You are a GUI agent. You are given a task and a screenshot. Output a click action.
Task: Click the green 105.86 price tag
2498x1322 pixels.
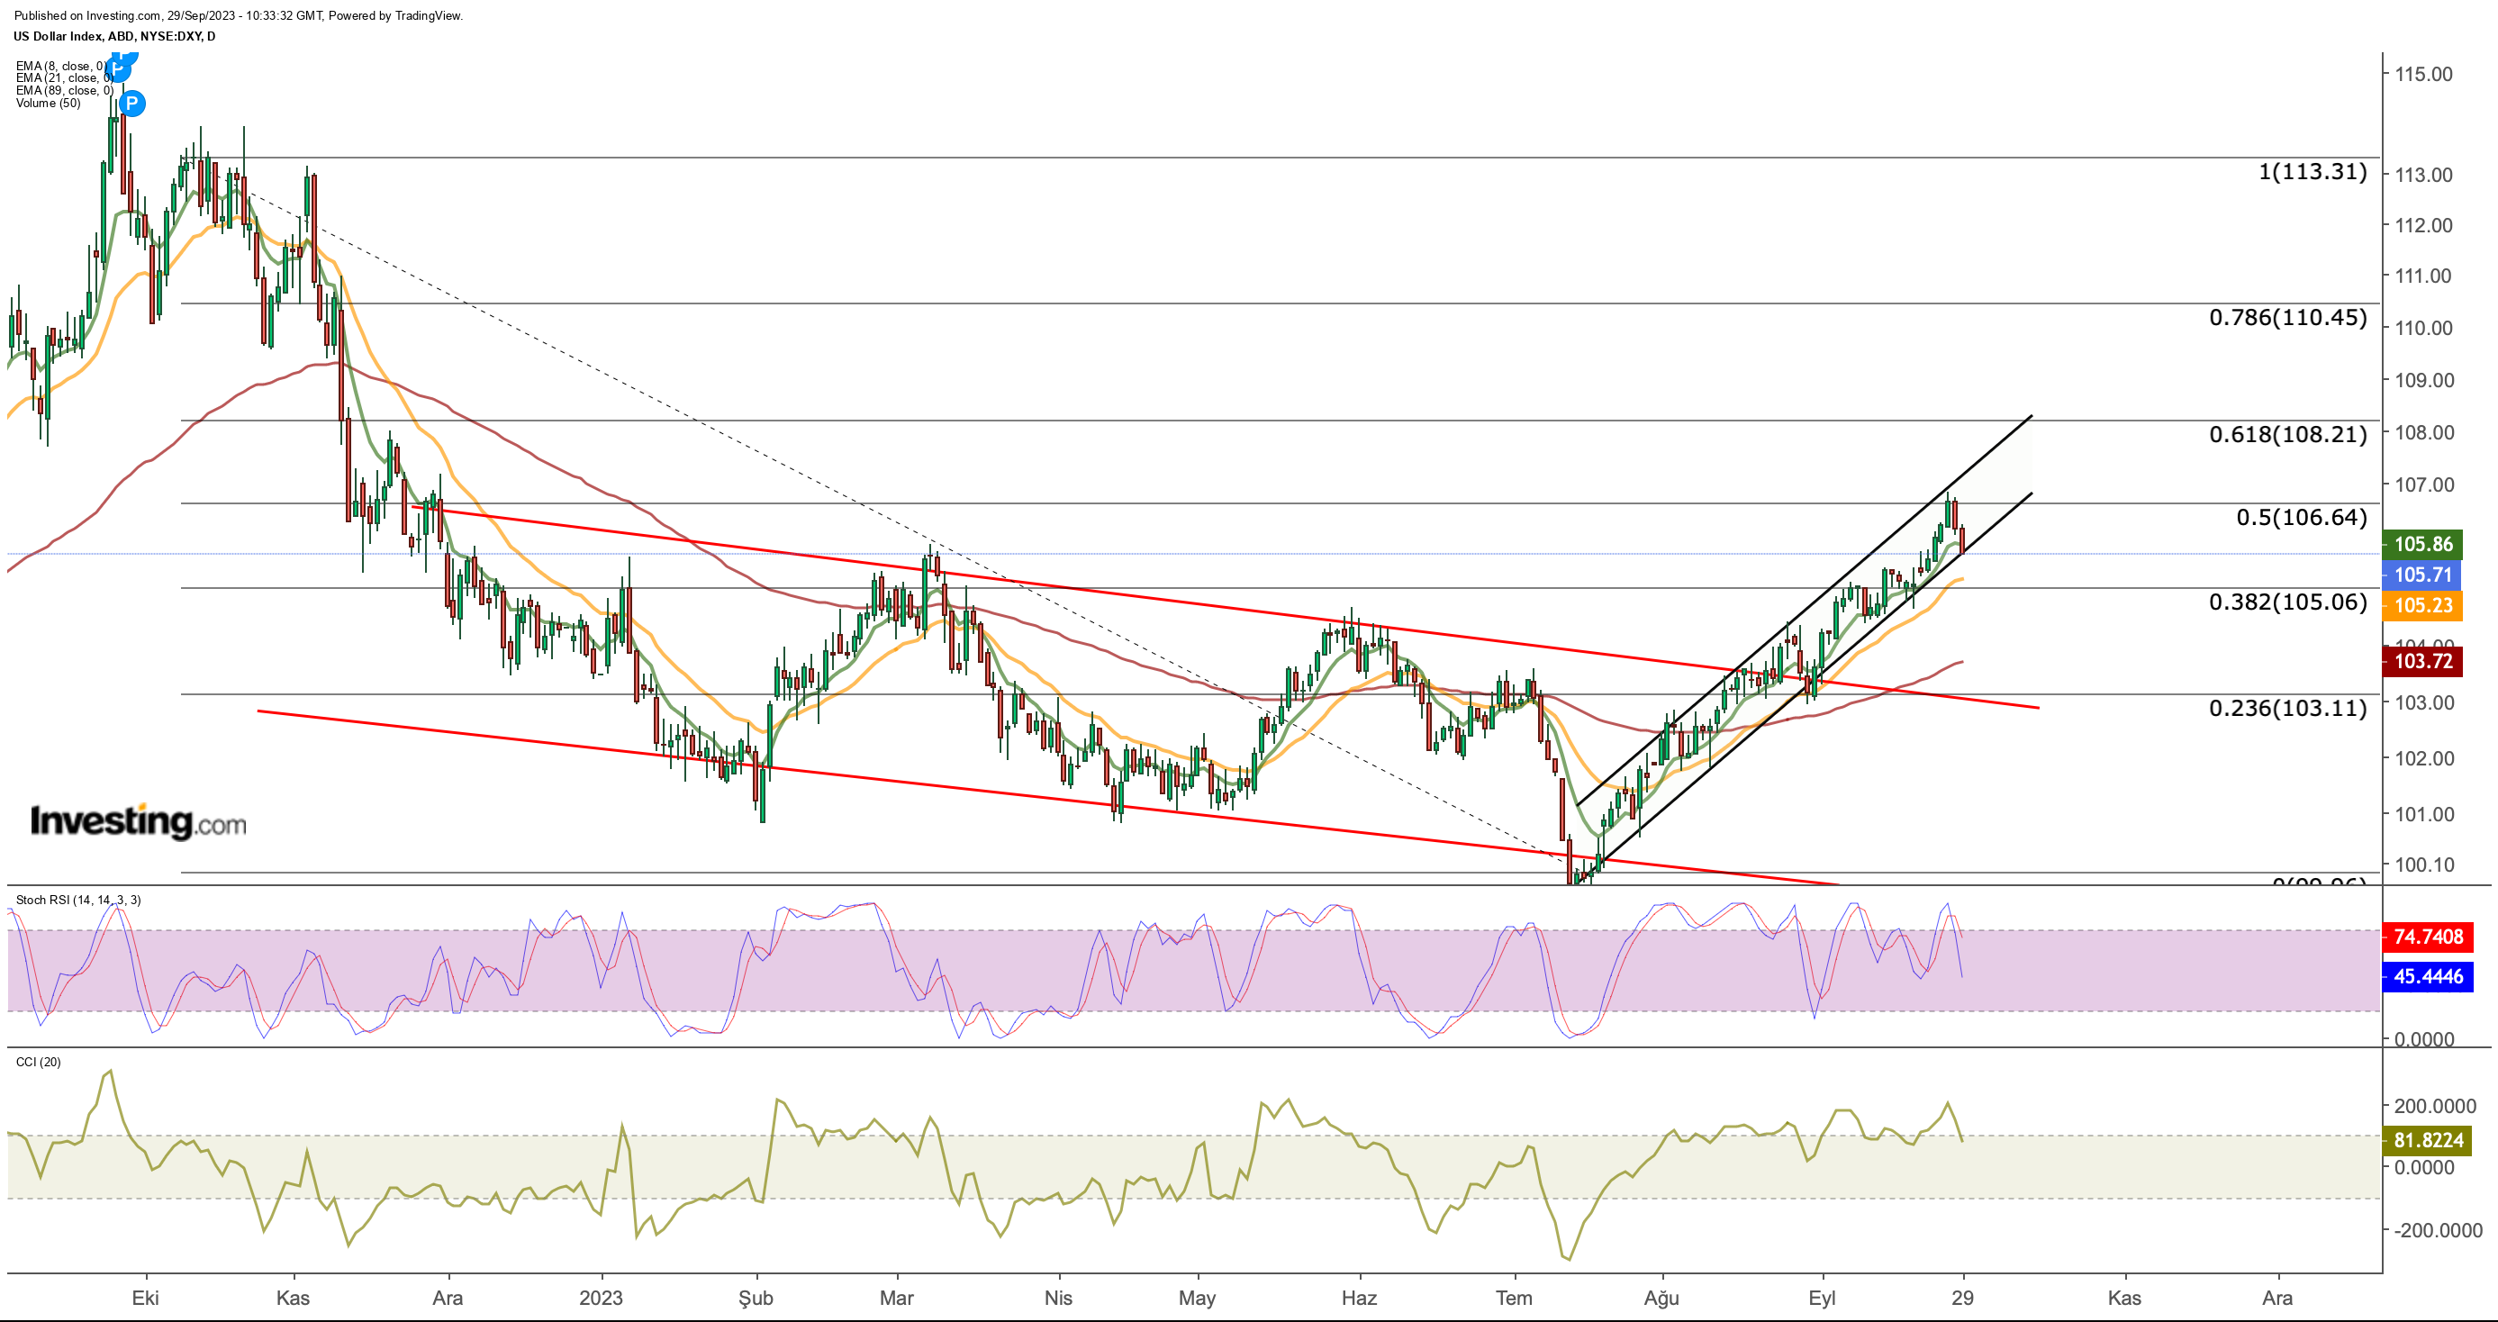(x=2421, y=544)
